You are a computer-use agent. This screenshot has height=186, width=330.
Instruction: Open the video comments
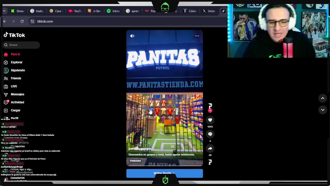tap(210, 134)
